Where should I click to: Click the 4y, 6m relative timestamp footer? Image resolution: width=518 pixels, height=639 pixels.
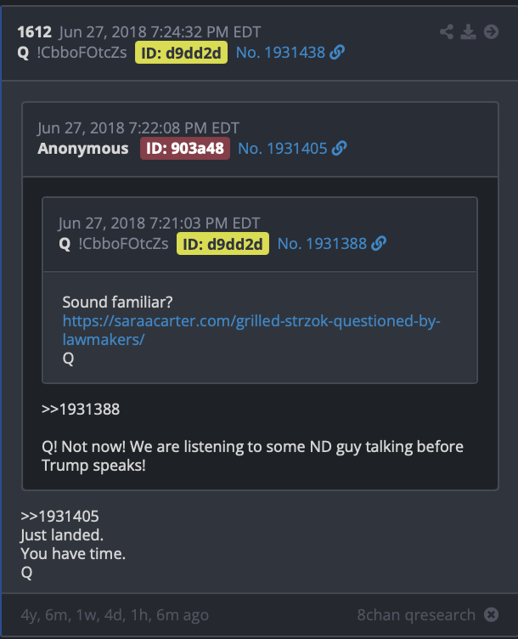point(115,615)
